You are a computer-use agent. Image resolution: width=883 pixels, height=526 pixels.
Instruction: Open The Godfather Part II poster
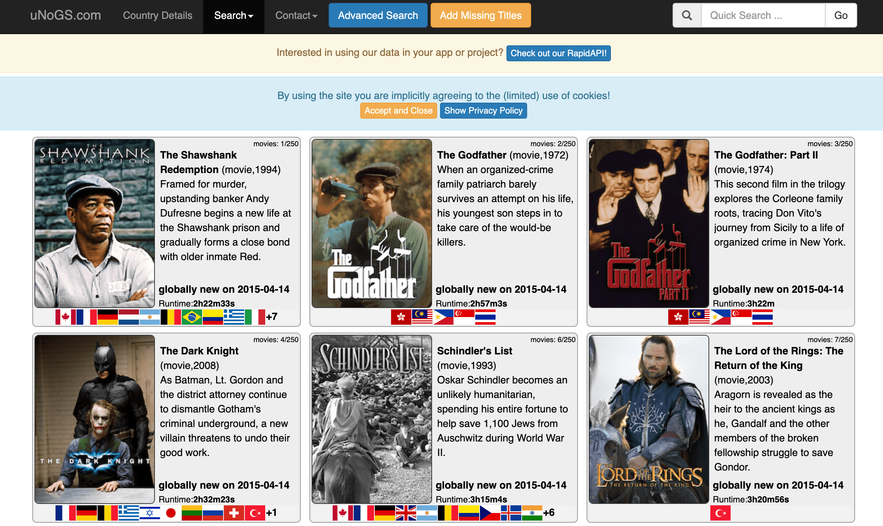pyautogui.click(x=649, y=223)
